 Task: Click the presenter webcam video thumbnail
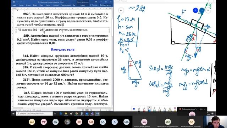coord(215,122)
